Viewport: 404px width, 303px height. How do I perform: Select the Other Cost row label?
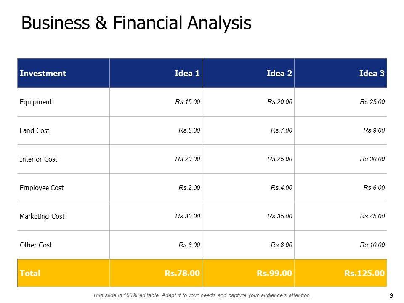point(36,245)
